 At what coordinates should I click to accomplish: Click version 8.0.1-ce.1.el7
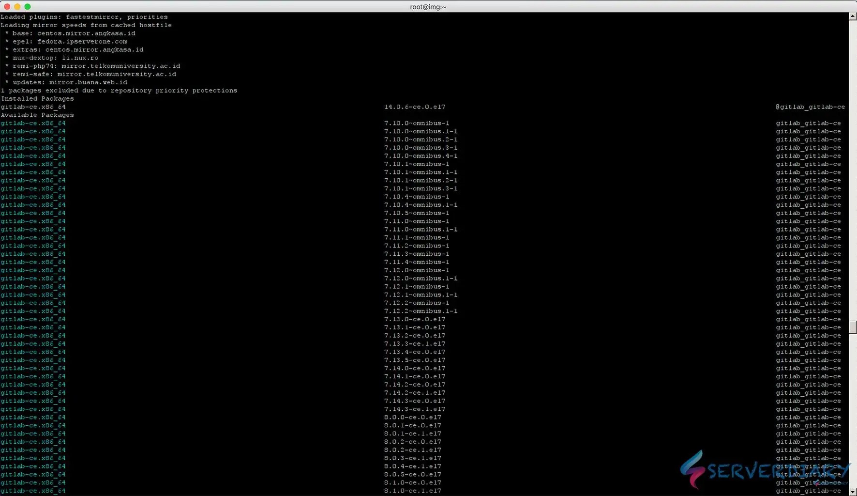413,434
